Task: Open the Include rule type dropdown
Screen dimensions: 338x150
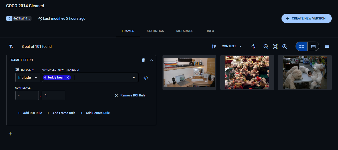Action: tap(28, 77)
